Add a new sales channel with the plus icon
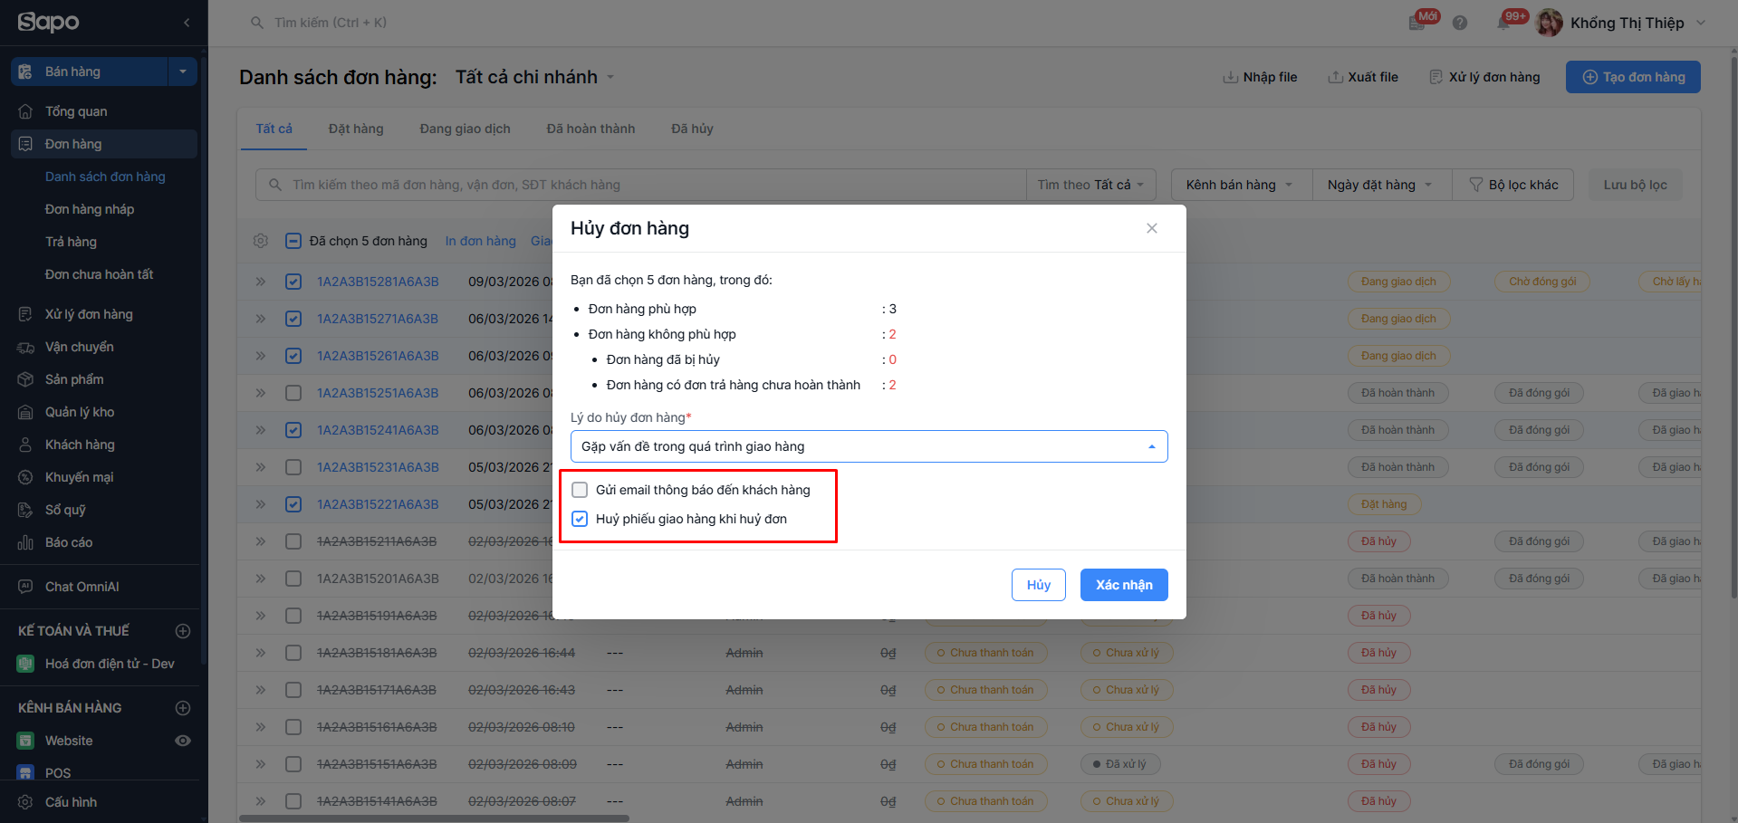 tap(183, 708)
